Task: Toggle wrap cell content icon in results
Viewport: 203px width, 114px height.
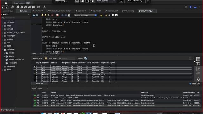Action: tap(190, 58)
